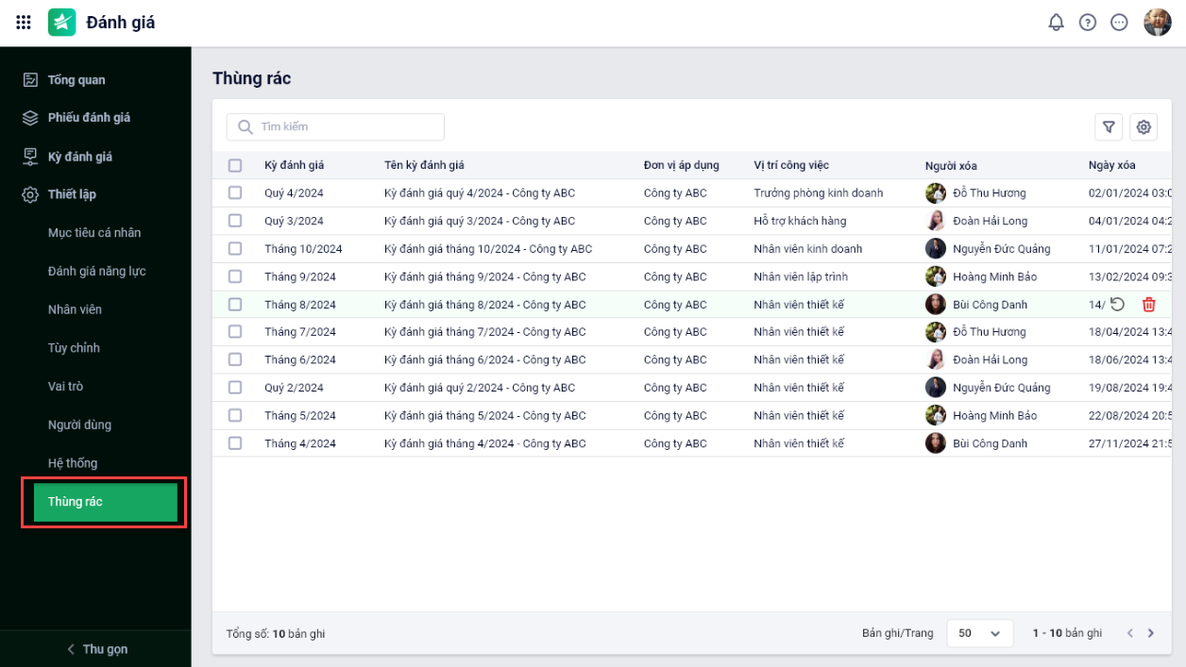Click the Tổng quan sidebar icon
This screenshot has width=1186, height=667.
(30, 80)
